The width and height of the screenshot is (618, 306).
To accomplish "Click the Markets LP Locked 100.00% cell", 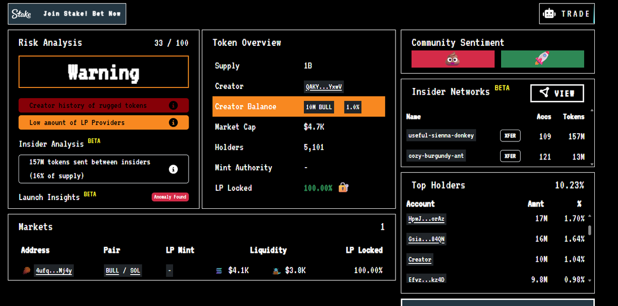I will pos(368,271).
